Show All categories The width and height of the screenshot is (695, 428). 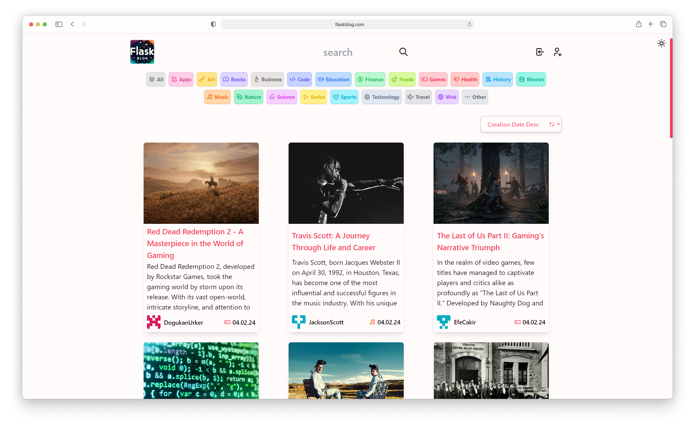[x=156, y=79]
